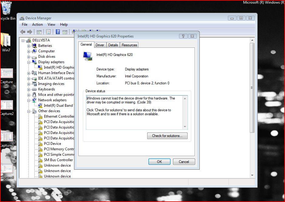Switch to the Driver tab

click(x=100, y=45)
